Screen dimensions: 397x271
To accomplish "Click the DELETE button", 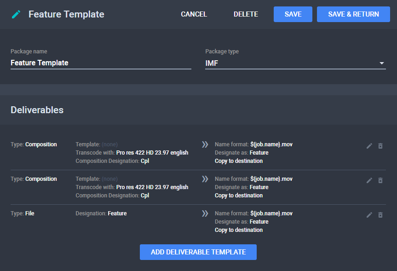I will (246, 14).
